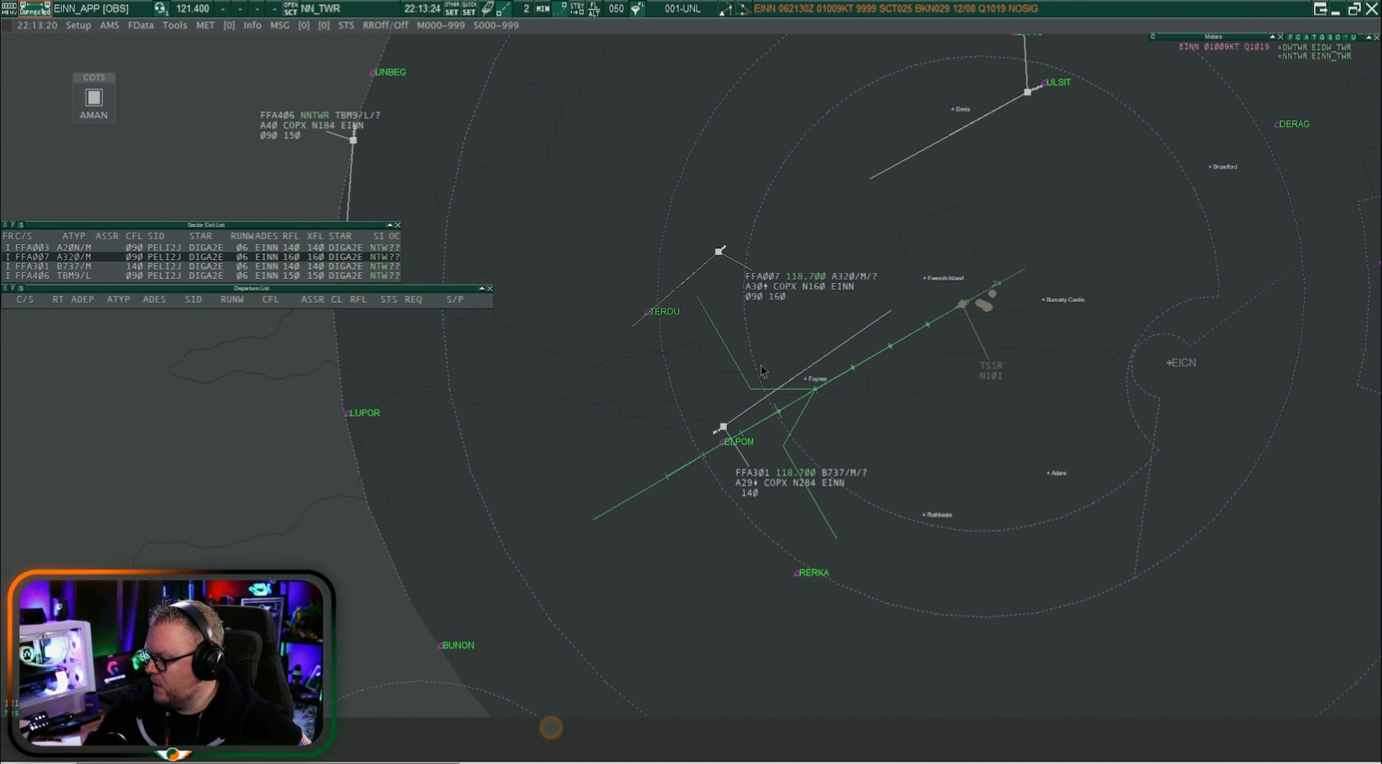The height and width of the screenshot is (764, 1382).
Task: Click the FFA007 radar tag callsign
Action: tap(762, 276)
